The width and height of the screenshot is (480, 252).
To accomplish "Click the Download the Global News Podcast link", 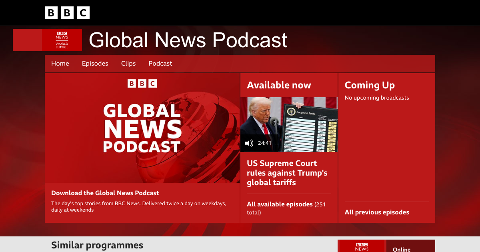I will coord(105,193).
